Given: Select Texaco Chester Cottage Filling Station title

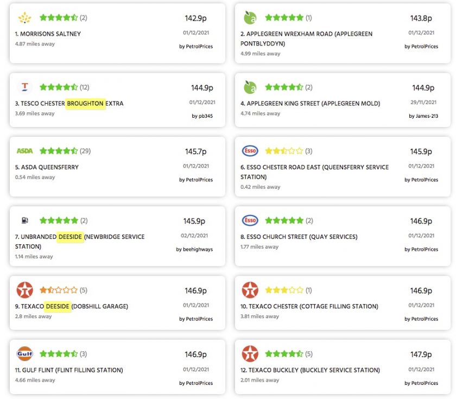Looking at the screenshot, I should 309,306.
